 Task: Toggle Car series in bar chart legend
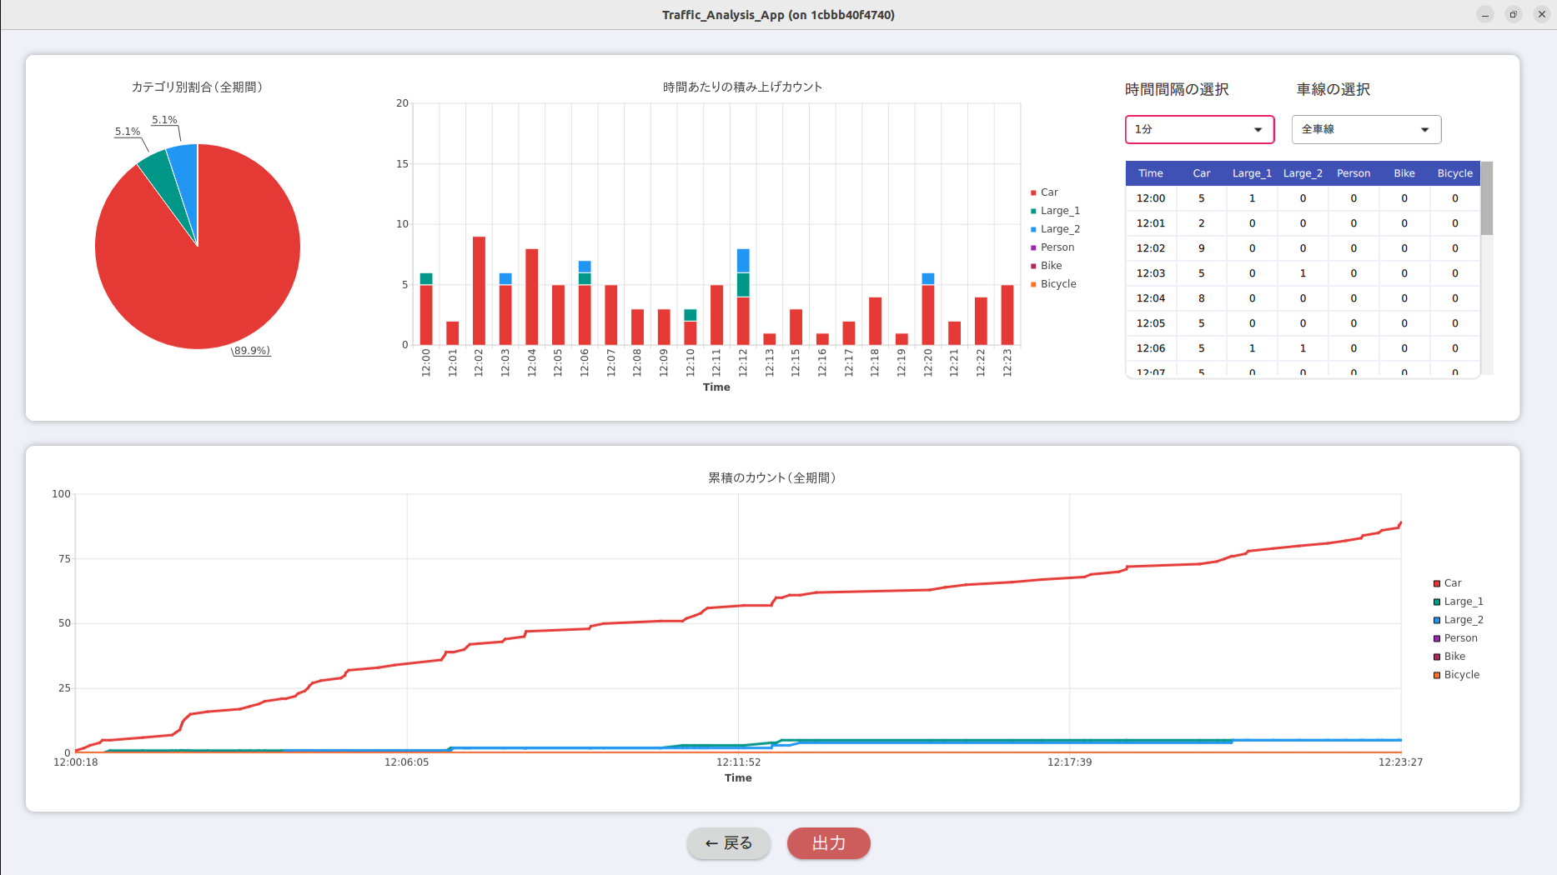[x=1044, y=192]
